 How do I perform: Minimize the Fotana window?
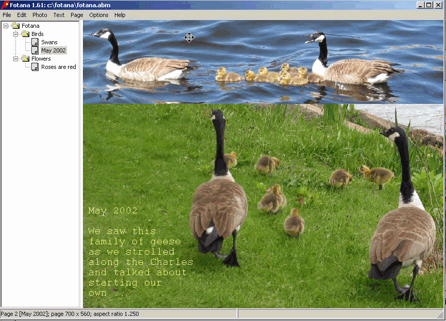pos(420,5)
